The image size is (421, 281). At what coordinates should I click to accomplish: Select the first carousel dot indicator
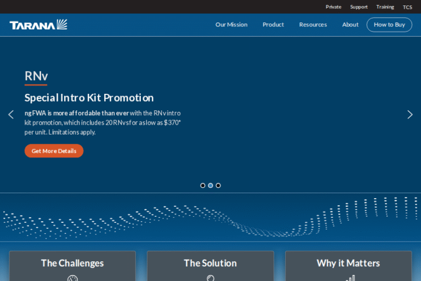click(203, 186)
